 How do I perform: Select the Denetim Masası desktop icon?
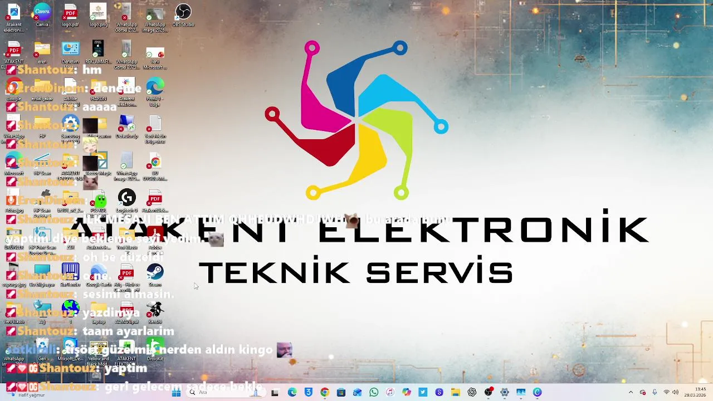click(70, 55)
